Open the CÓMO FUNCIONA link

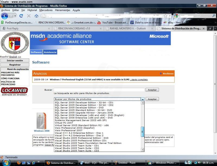tap(10, 78)
